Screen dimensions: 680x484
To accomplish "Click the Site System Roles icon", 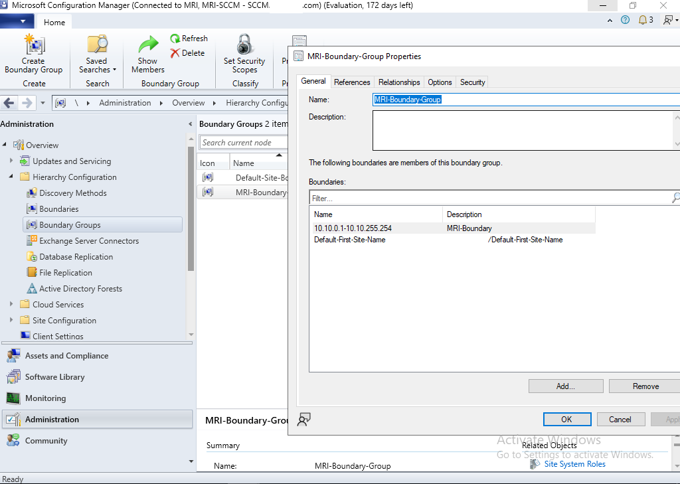I will coord(535,465).
